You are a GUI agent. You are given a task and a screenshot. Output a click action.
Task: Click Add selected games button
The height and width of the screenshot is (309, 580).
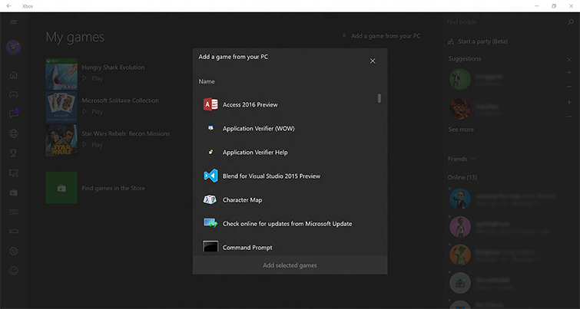(x=290, y=265)
